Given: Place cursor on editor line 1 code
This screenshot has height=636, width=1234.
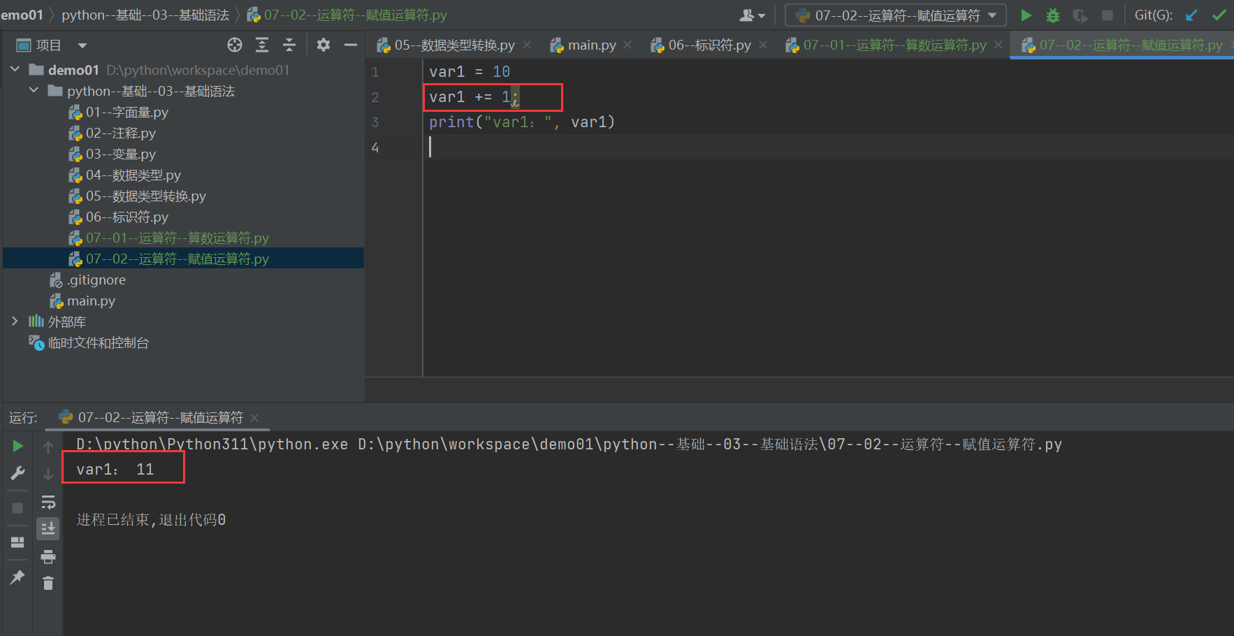Looking at the screenshot, I should click(x=470, y=71).
